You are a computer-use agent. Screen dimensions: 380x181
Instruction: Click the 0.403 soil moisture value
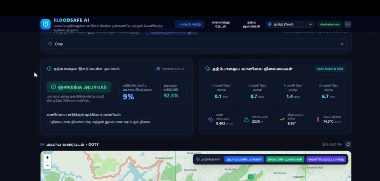pyautogui.click(x=221, y=123)
